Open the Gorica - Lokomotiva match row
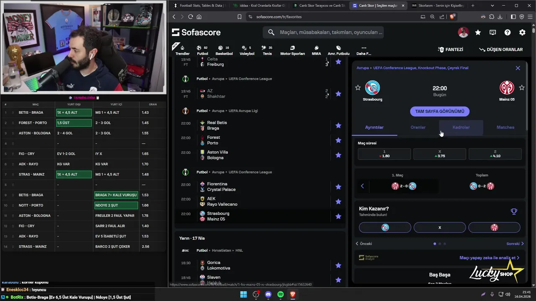 pos(260,265)
